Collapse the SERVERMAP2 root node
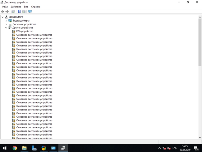 tap(2, 17)
